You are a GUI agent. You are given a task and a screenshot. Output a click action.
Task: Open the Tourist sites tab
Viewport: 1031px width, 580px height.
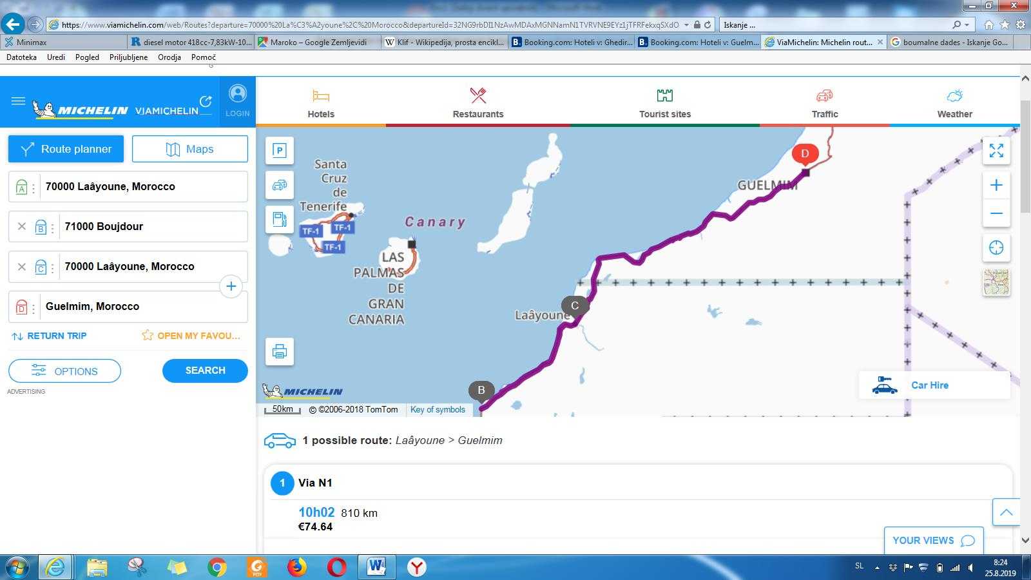pyautogui.click(x=665, y=103)
